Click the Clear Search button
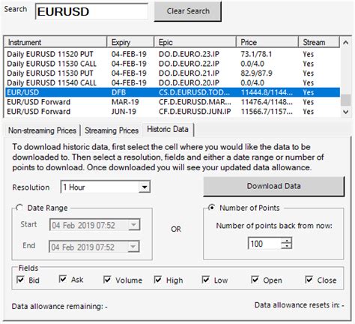This screenshot has height=324, width=355. pyautogui.click(x=188, y=11)
